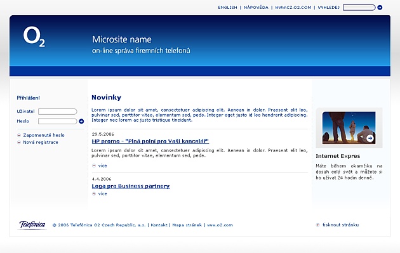Screen dimensions: 400x253
Task: Focus the Heslo password field
Action: (58, 121)
